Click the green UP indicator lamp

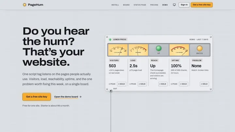(159, 48)
